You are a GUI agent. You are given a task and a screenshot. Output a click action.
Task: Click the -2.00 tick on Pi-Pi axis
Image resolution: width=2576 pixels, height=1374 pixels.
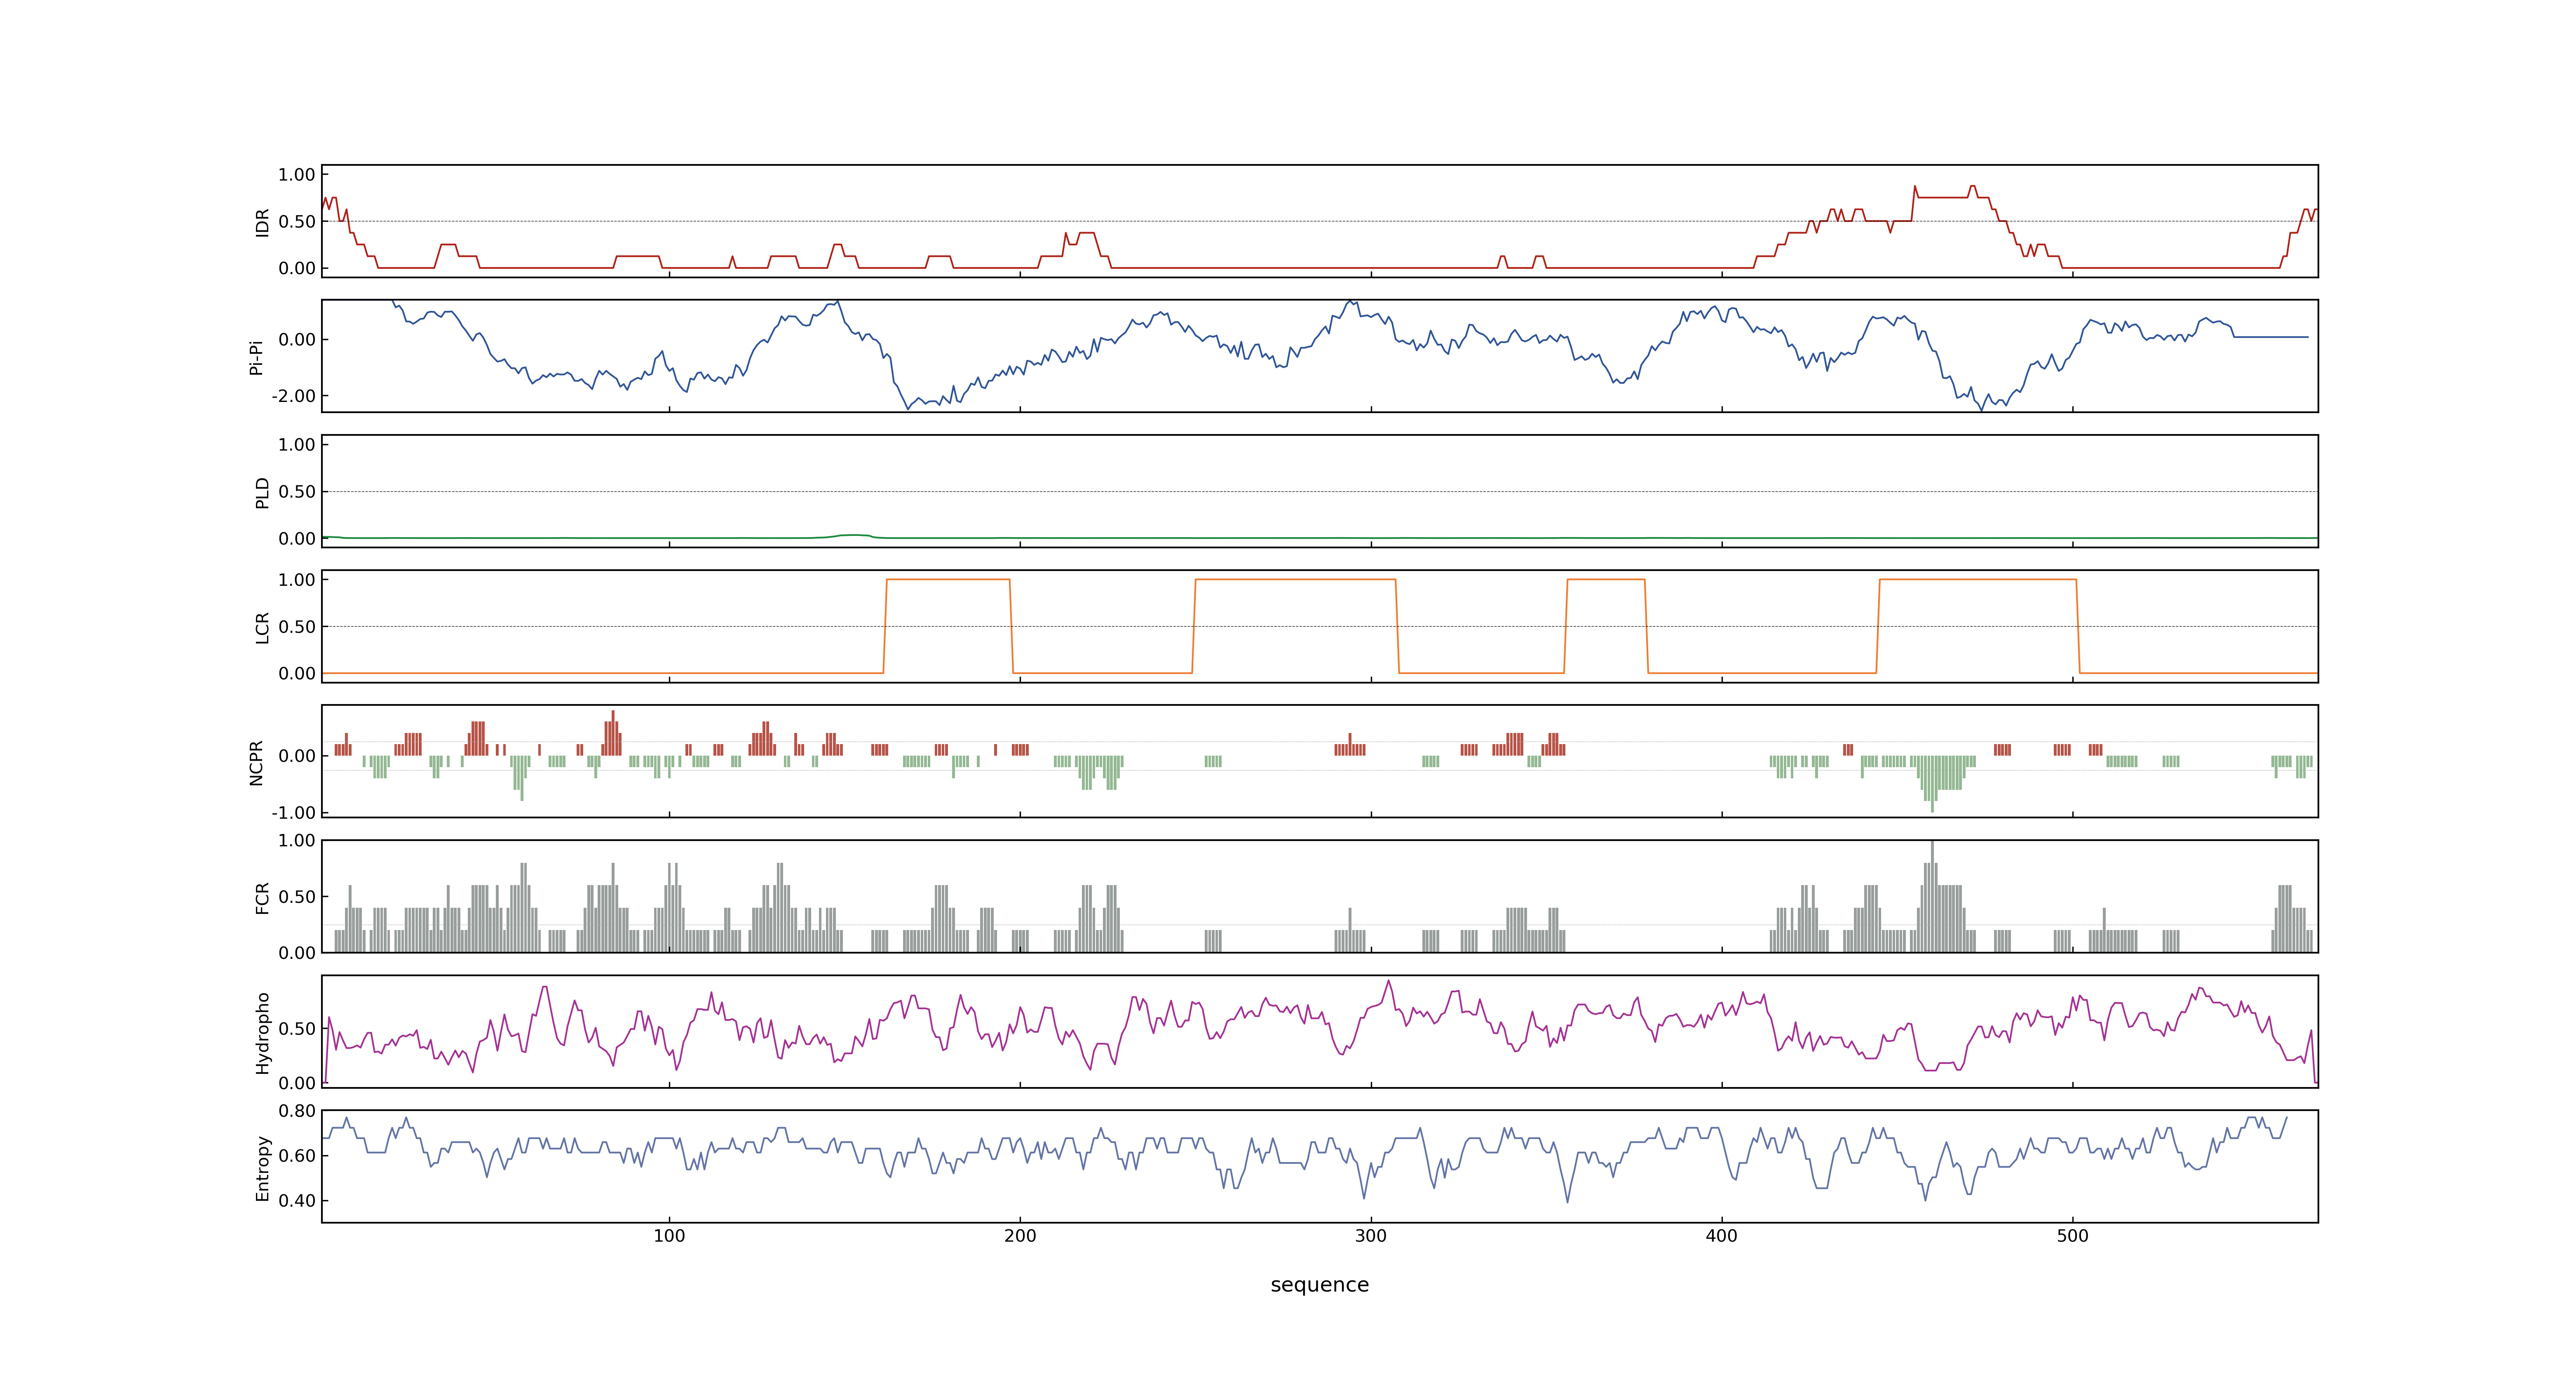(293, 396)
